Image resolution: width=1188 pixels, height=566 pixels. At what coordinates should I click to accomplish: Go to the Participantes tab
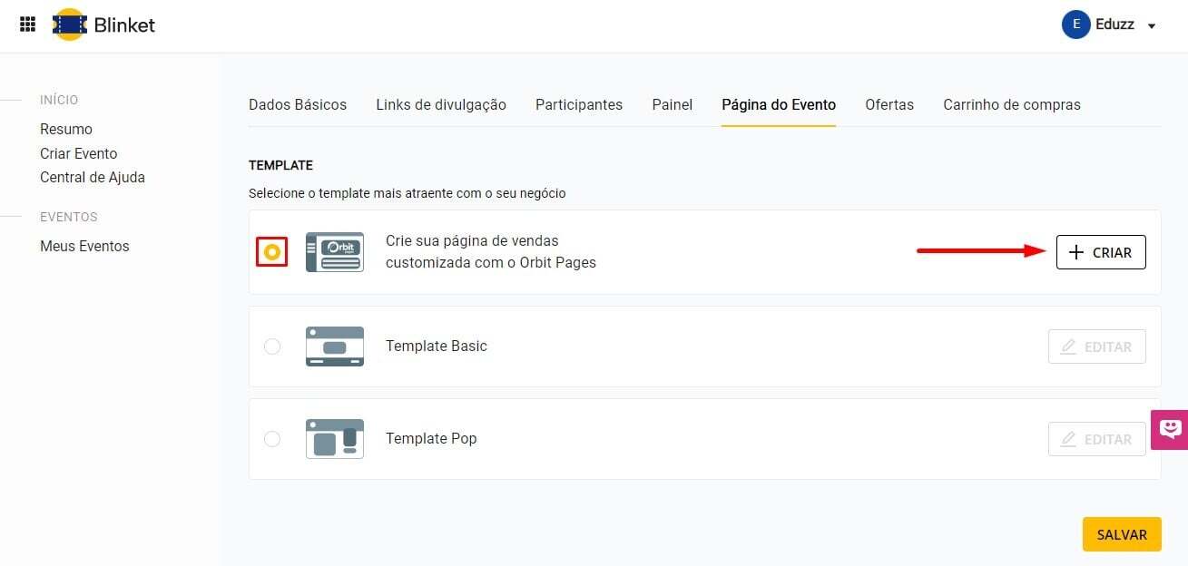579,104
